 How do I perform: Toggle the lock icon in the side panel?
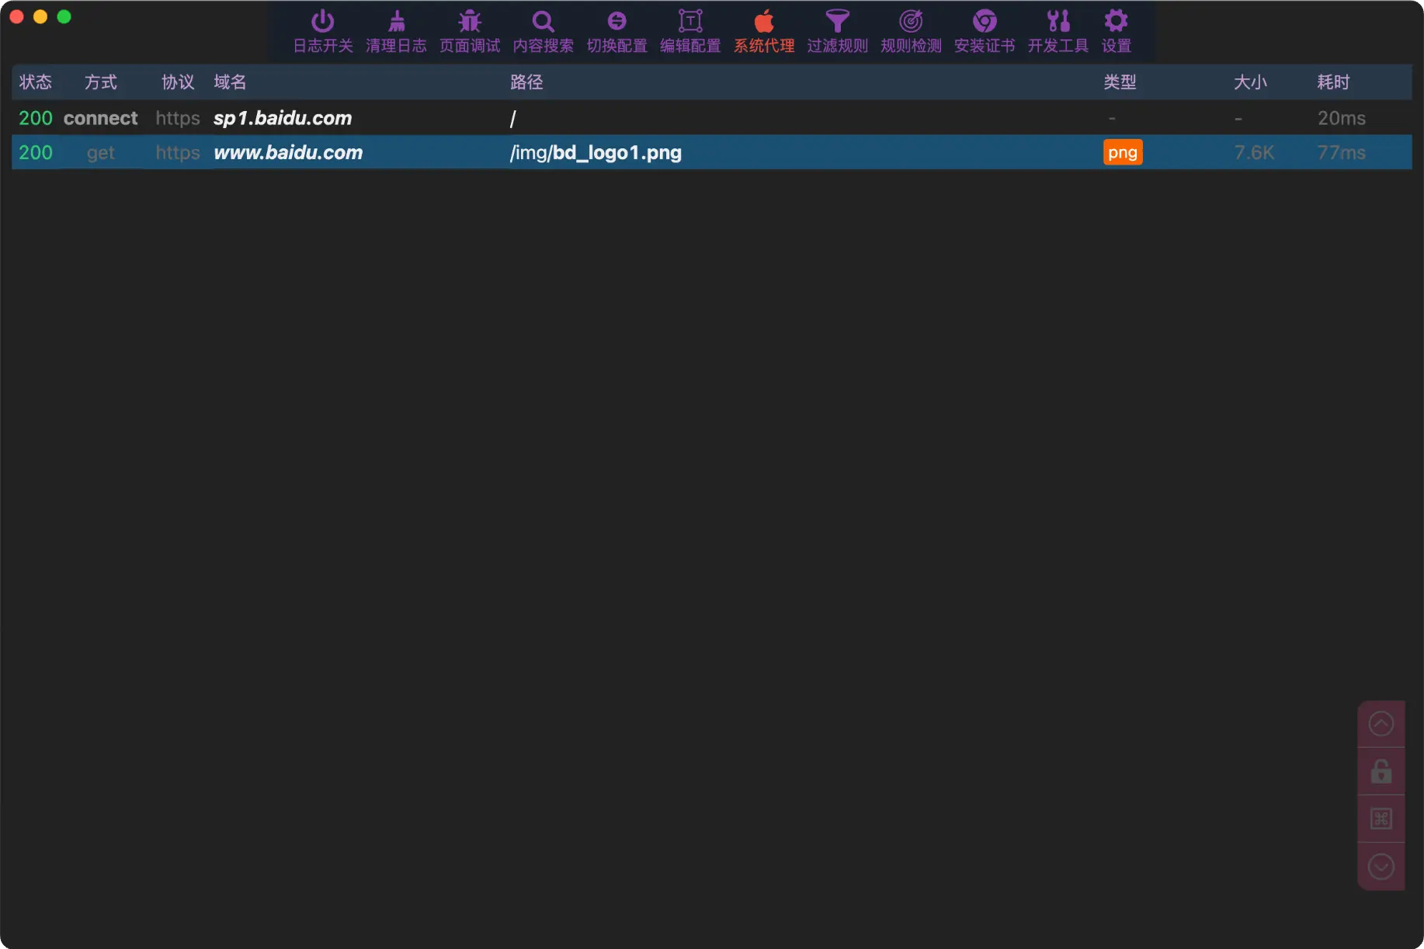pos(1381,772)
